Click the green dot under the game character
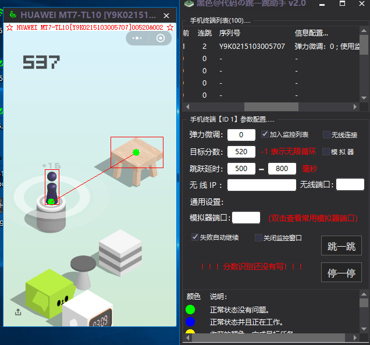Screen dimensions: 370x345 (51, 201)
